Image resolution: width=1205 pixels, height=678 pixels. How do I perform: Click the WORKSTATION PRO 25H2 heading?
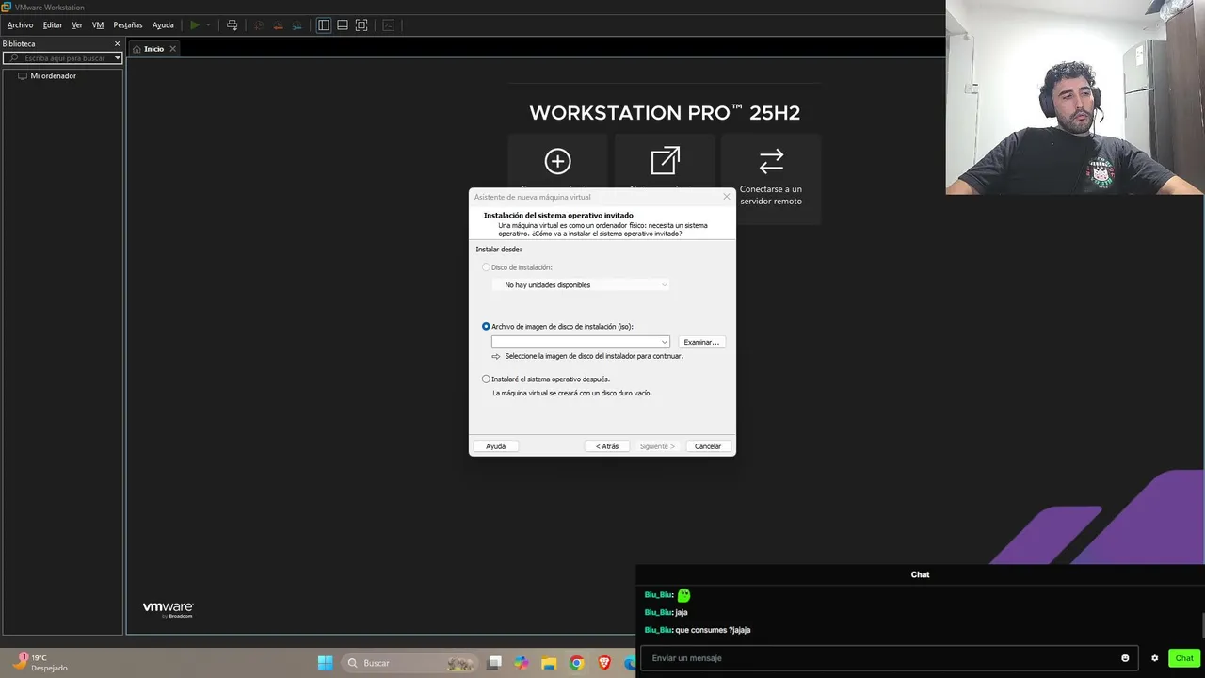click(665, 113)
